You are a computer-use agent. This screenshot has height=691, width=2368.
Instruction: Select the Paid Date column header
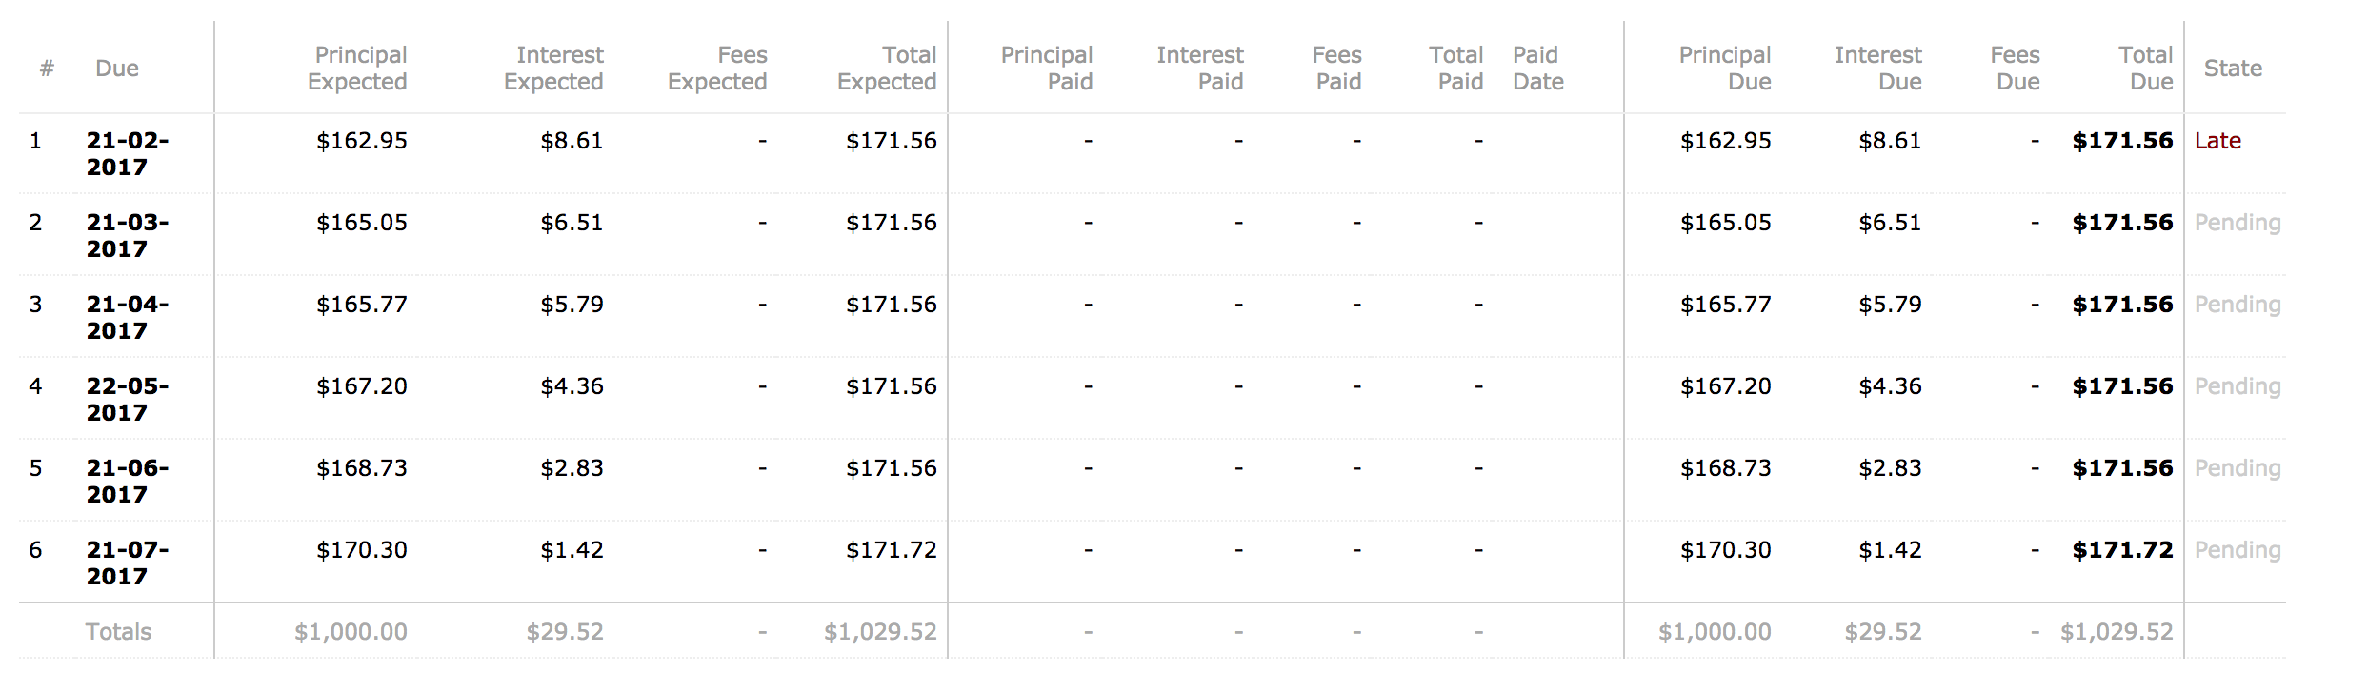tap(1538, 69)
